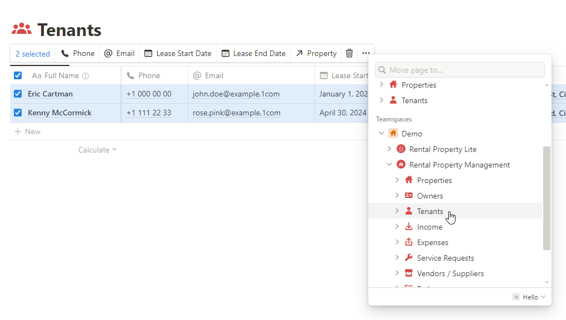566x320 pixels.
Task: Click the Tenants page people icon
Action: [22, 29]
